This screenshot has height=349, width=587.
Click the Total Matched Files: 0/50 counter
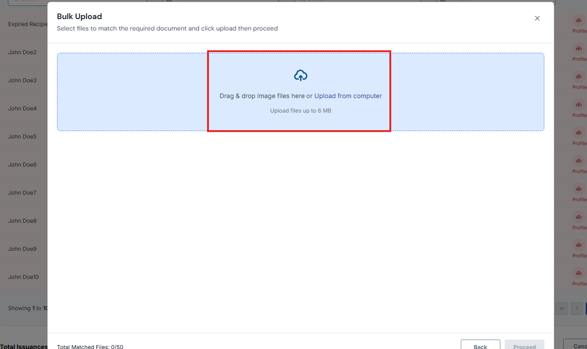(90, 347)
